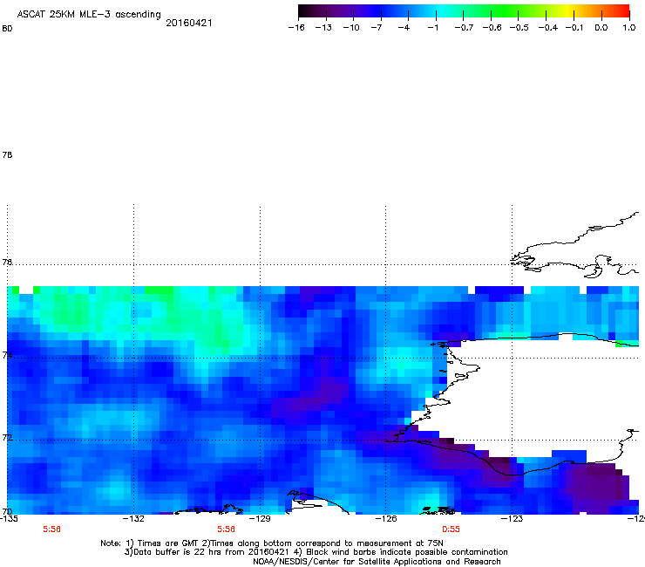Click the 72 latitude axis label

[7, 437]
